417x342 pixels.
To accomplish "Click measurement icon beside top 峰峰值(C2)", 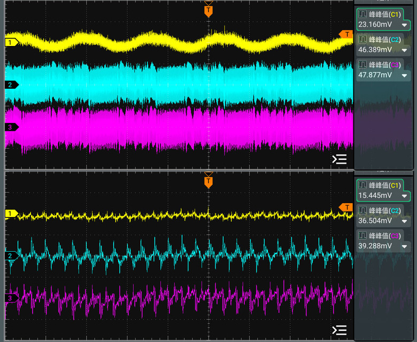I will [x=362, y=40].
